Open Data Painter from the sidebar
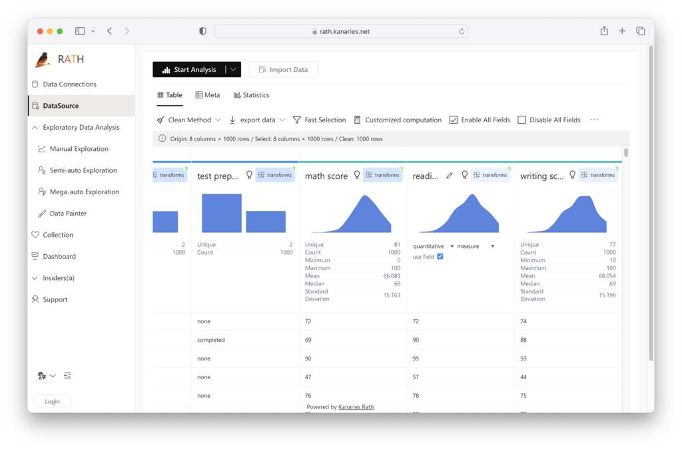682x449 pixels. click(68, 214)
